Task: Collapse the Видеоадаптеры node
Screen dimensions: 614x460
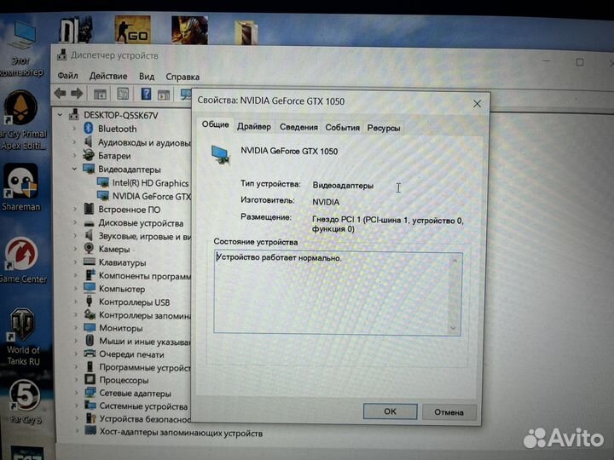Action: [x=74, y=169]
